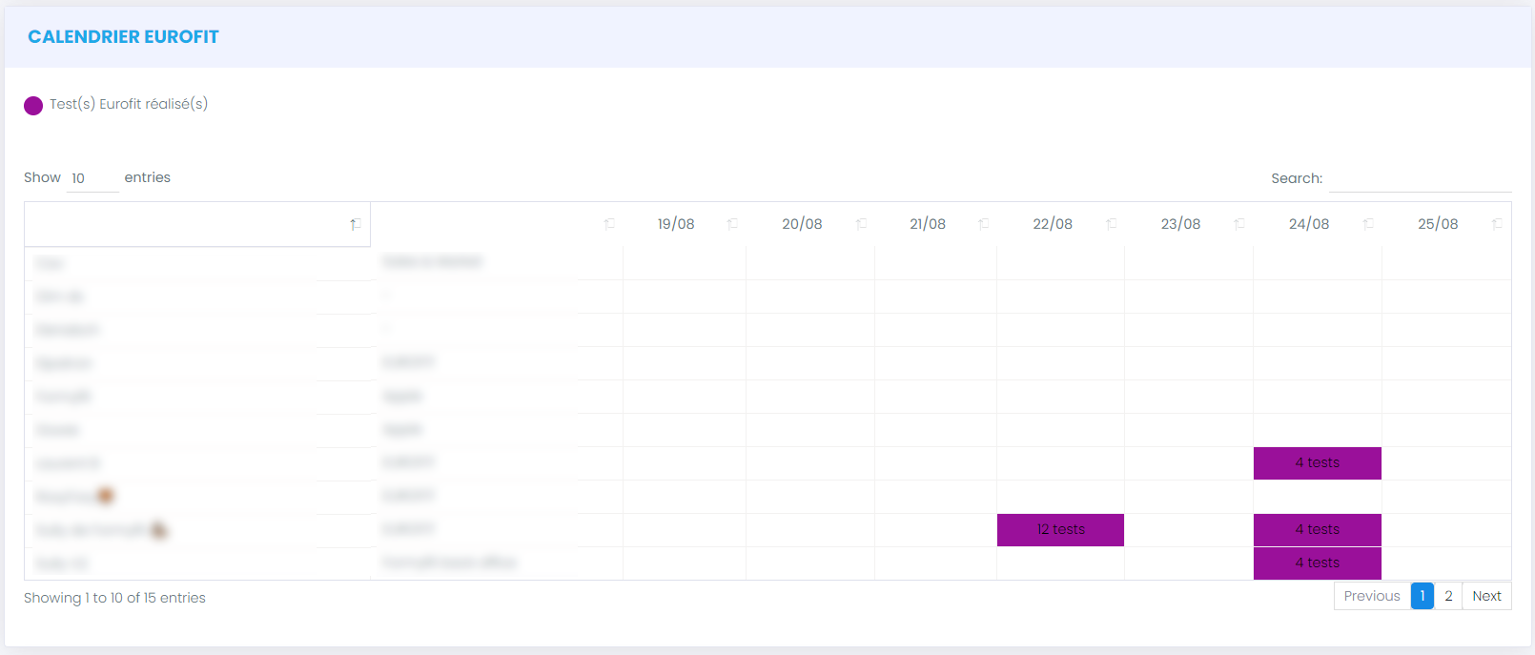
Task: Select pagination page 1
Action: (1422, 596)
